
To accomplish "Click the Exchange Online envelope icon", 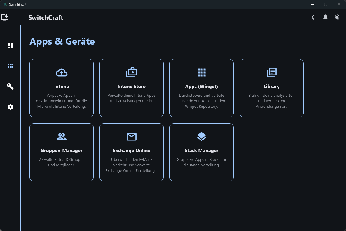I will pos(132,136).
